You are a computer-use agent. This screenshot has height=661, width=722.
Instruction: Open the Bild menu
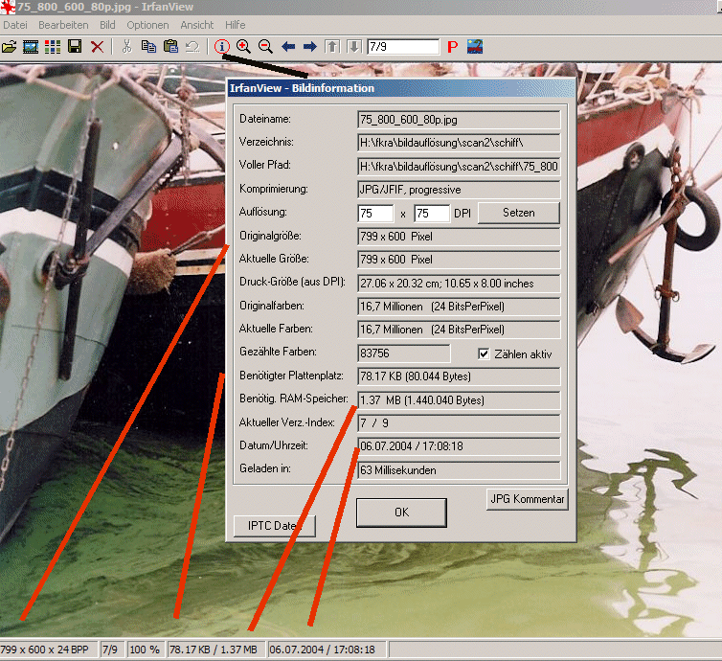click(x=107, y=24)
